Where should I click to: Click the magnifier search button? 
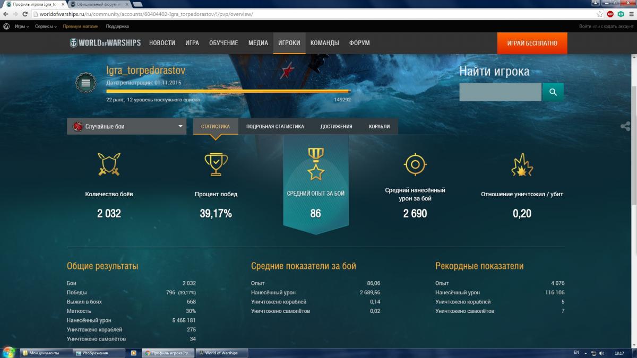[x=553, y=92]
